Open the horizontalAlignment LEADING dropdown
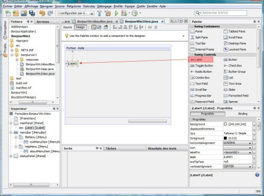This screenshot has height=196, width=264. 238,143
